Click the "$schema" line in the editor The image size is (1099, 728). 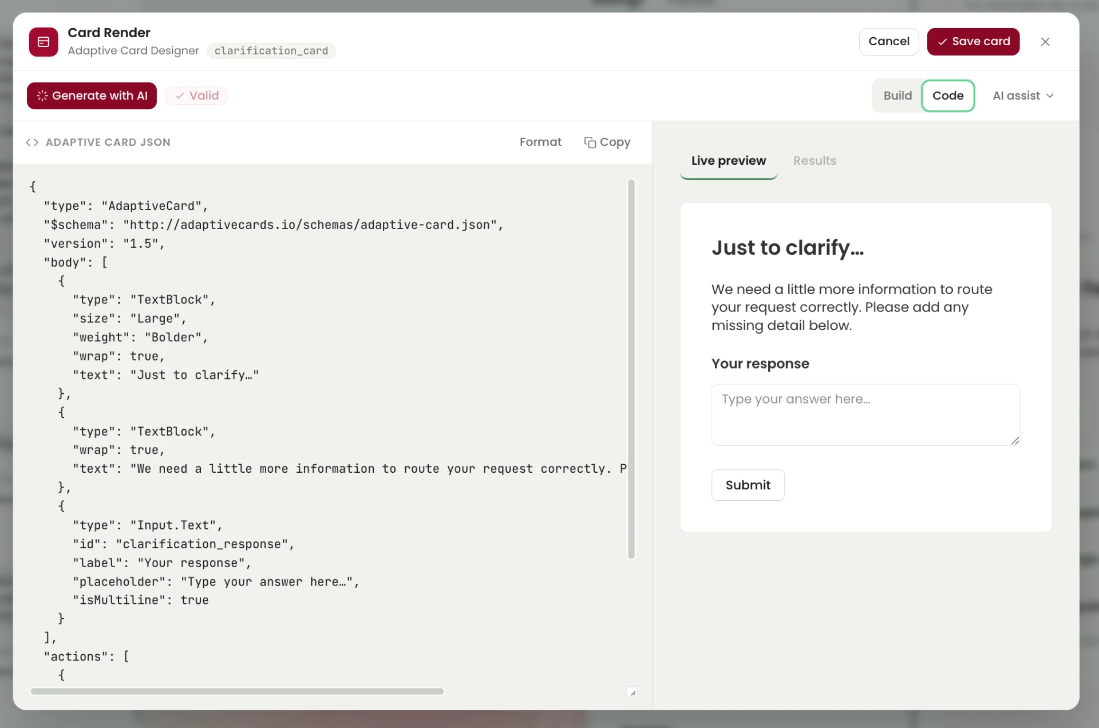coord(274,225)
